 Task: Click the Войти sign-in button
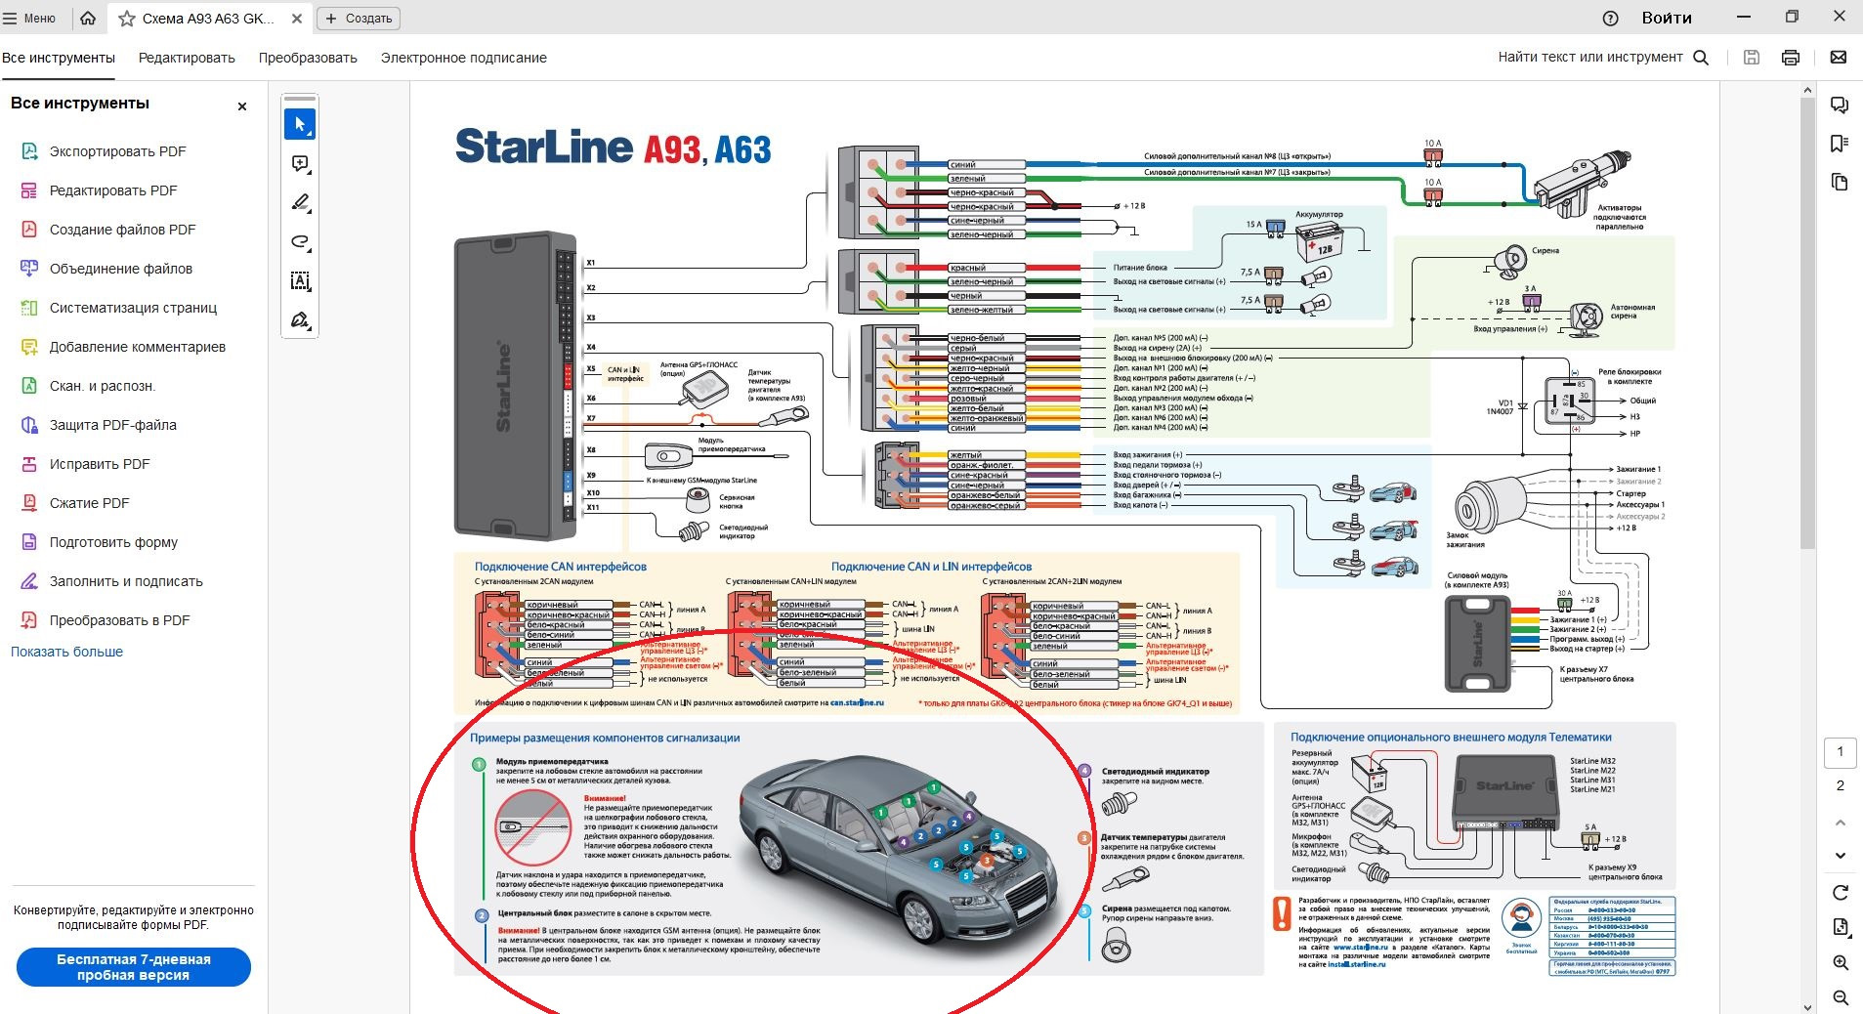click(x=1667, y=18)
